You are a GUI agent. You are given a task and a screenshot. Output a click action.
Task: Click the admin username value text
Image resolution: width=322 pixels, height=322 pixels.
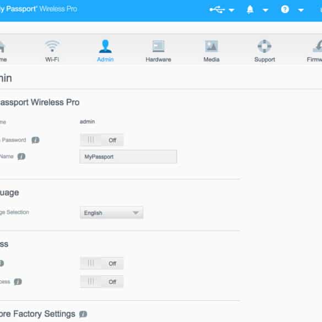tap(88, 122)
